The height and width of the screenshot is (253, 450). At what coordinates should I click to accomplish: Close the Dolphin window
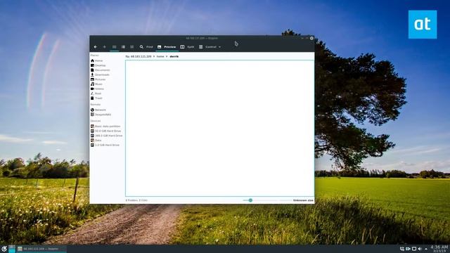311,38
